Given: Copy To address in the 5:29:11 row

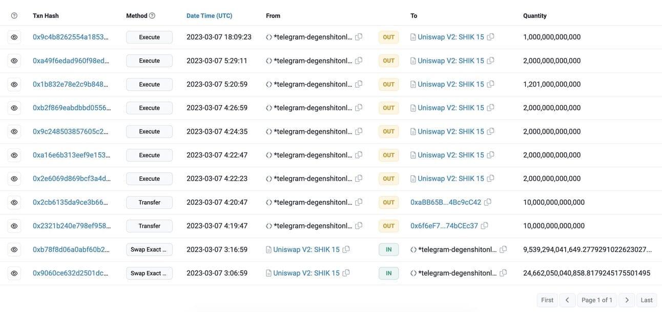Looking at the screenshot, I should click(491, 60).
